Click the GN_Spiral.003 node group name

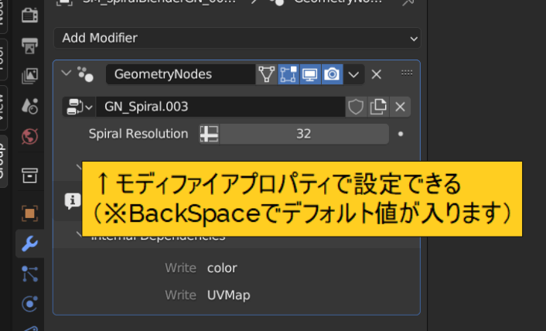tap(220, 107)
